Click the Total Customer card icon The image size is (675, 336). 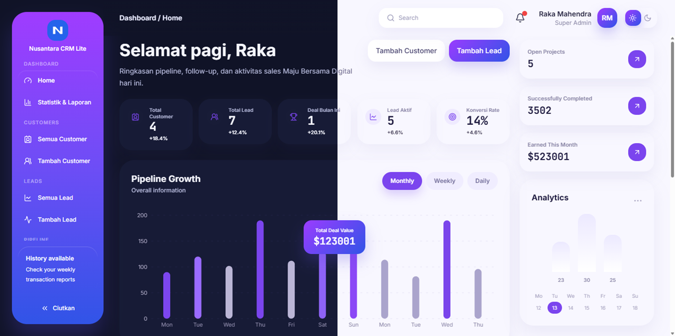pyautogui.click(x=136, y=117)
